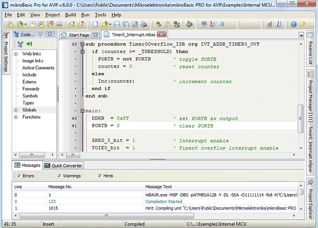
Task: Pin the Code Explorer panel
Action: (x=40, y=35)
